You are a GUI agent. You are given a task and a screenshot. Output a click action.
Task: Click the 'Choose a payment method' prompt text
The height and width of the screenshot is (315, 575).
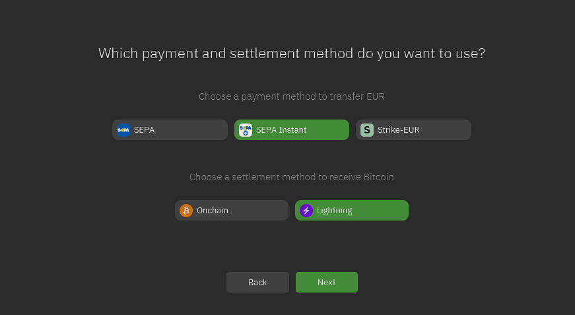(x=292, y=96)
